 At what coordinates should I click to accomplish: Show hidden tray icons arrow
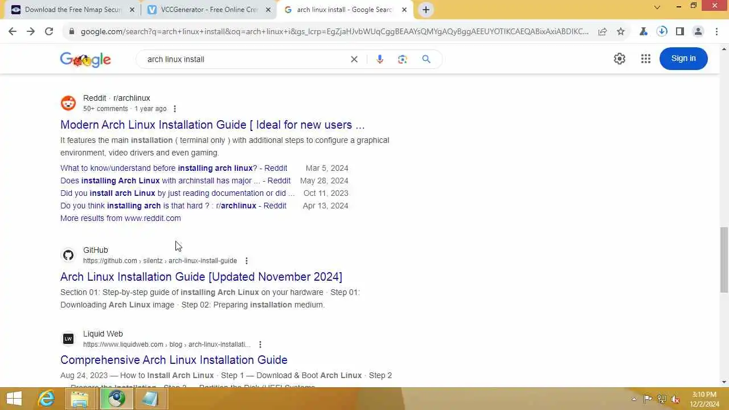[x=634, y=399]
